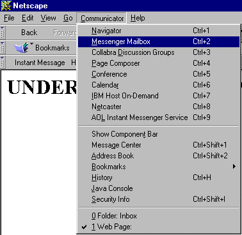
Task: Collapse the personal toolbar grip handle
Action: click(3, 63)
